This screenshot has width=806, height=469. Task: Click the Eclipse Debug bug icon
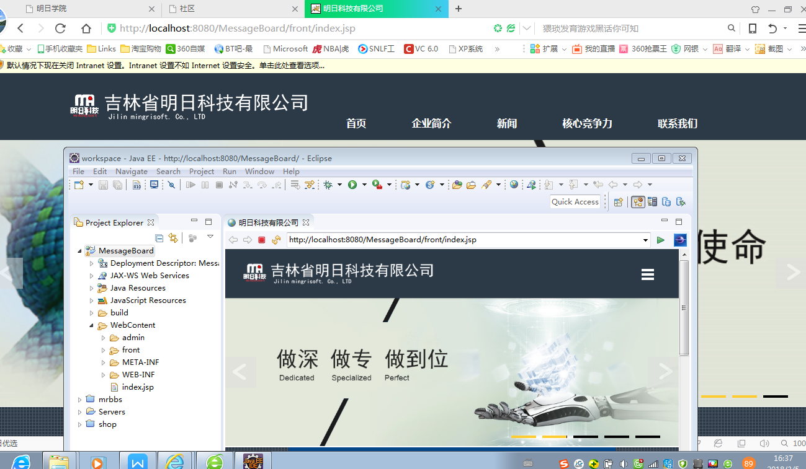328,185
